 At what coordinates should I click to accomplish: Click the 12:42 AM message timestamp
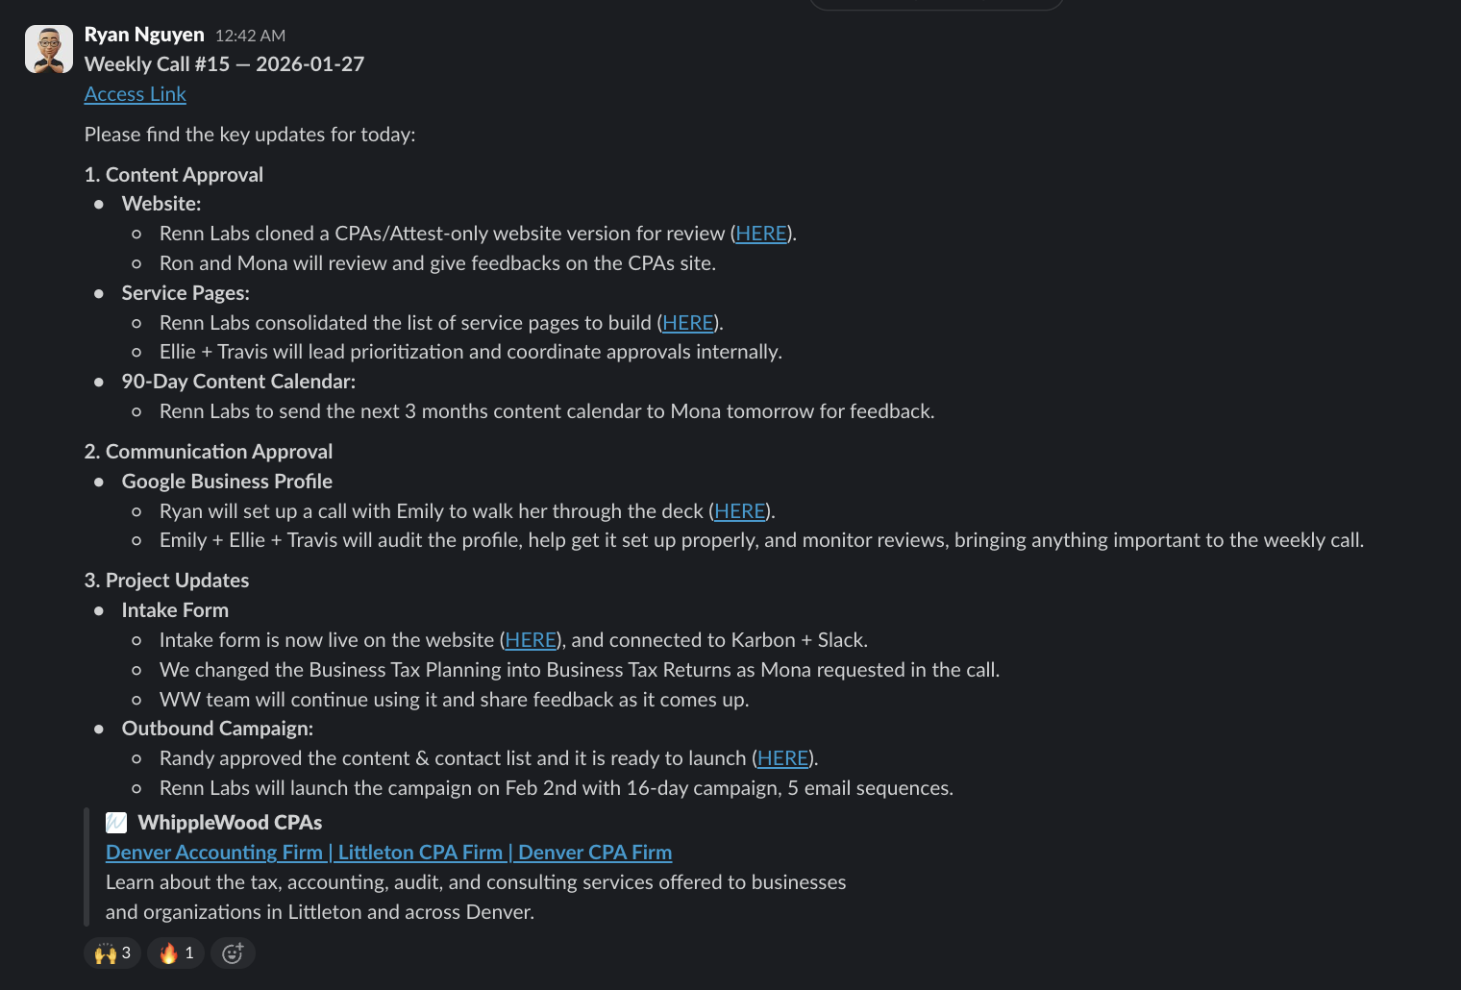tap(250, 36)
